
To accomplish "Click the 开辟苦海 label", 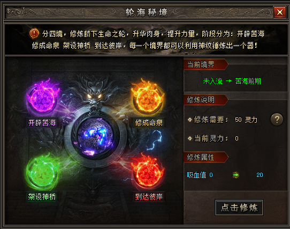I will coord(42,123).
